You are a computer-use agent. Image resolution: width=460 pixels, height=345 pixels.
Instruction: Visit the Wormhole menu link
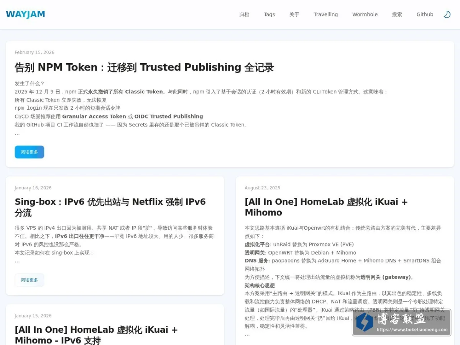(x=365, y=15)
